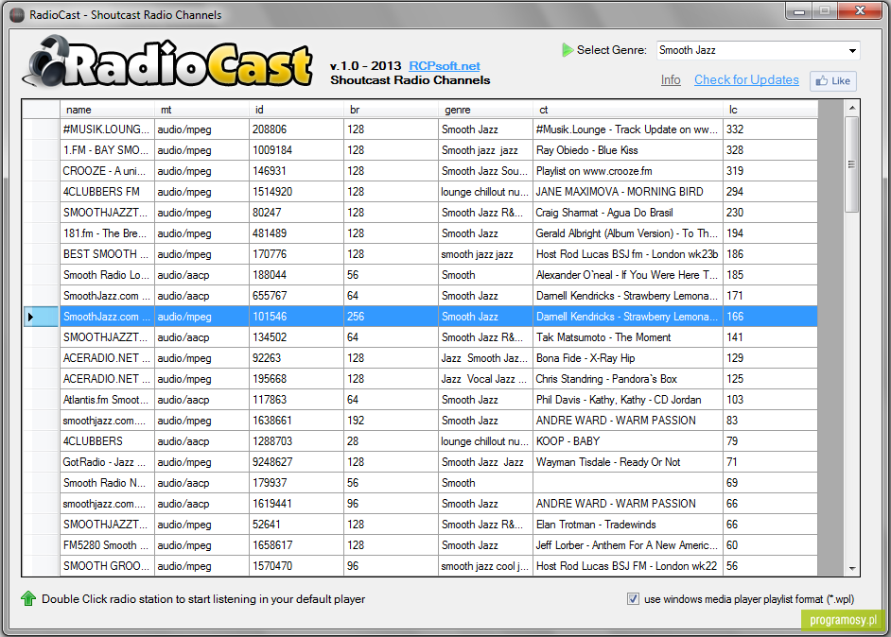Click Elan Trotman - Tradewinds cell
Viewport: 891px width, 637px height.
628,525
